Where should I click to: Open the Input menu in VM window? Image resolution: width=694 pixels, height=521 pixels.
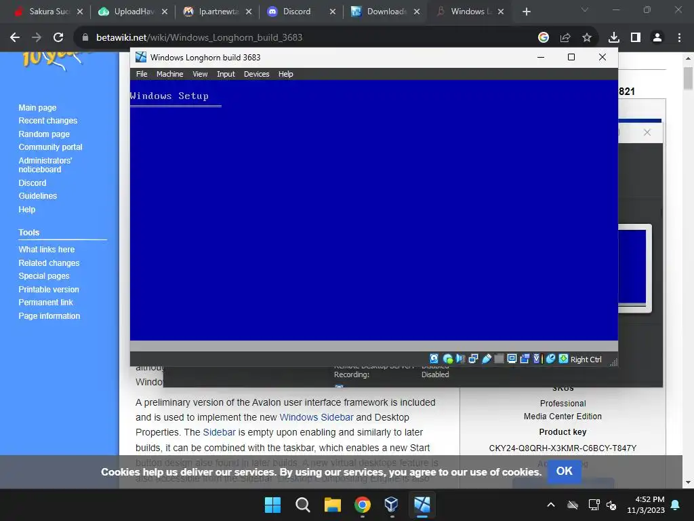pos(226,74)
